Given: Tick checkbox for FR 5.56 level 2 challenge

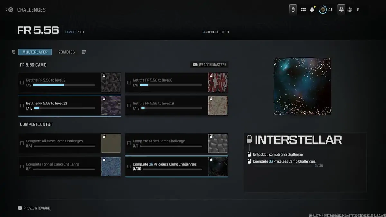Looking at the screenshot, I should (x=22, y=83).
